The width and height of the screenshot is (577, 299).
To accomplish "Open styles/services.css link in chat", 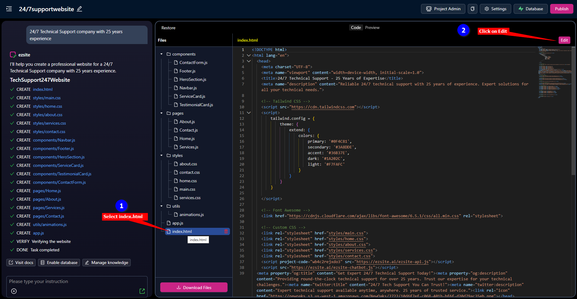I will (49, 123).
